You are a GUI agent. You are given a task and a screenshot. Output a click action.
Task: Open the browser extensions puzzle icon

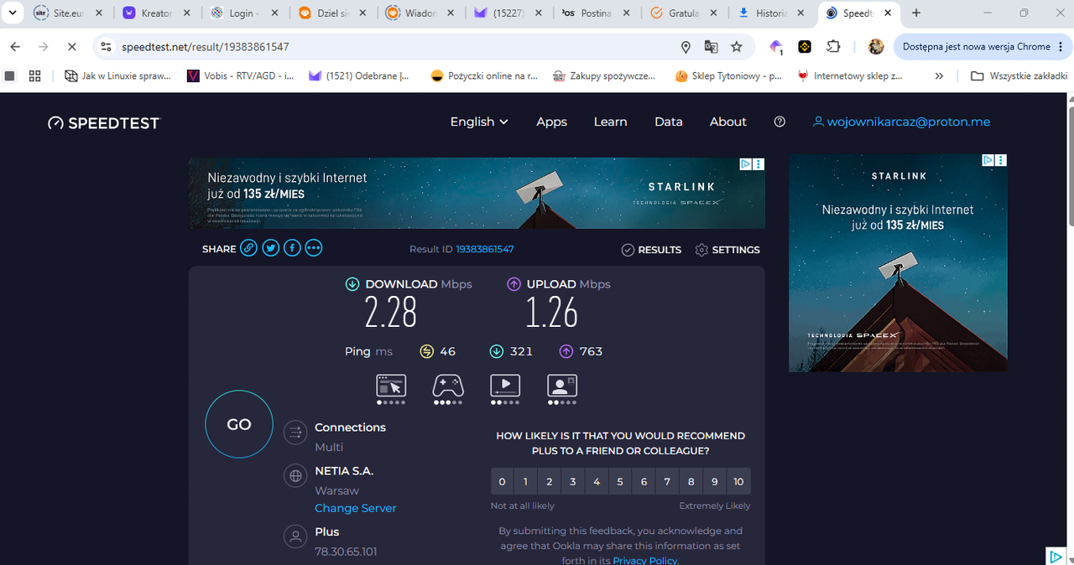pos(833,47)
